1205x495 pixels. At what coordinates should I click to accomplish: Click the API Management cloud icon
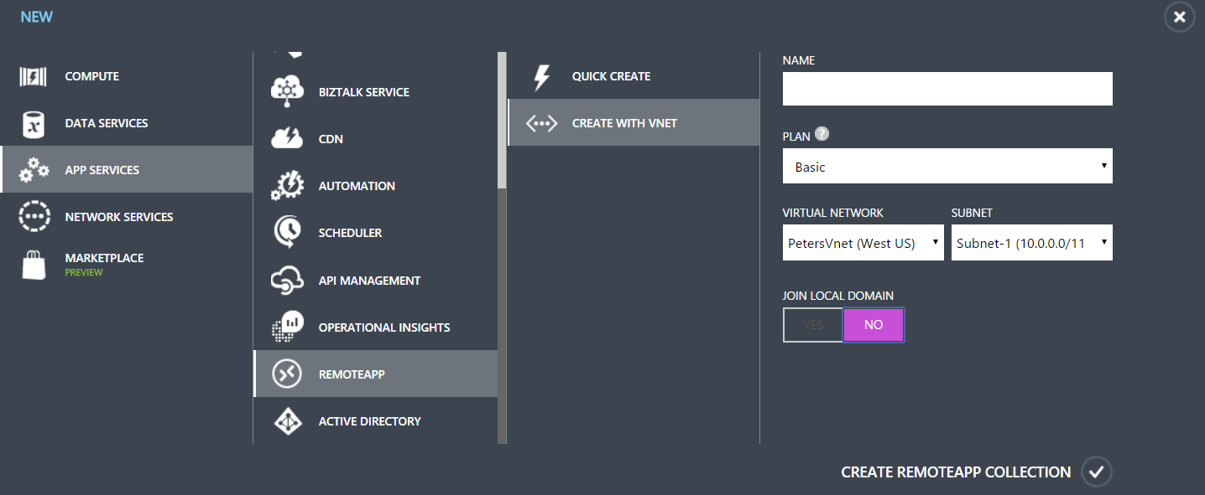(287, 281)
